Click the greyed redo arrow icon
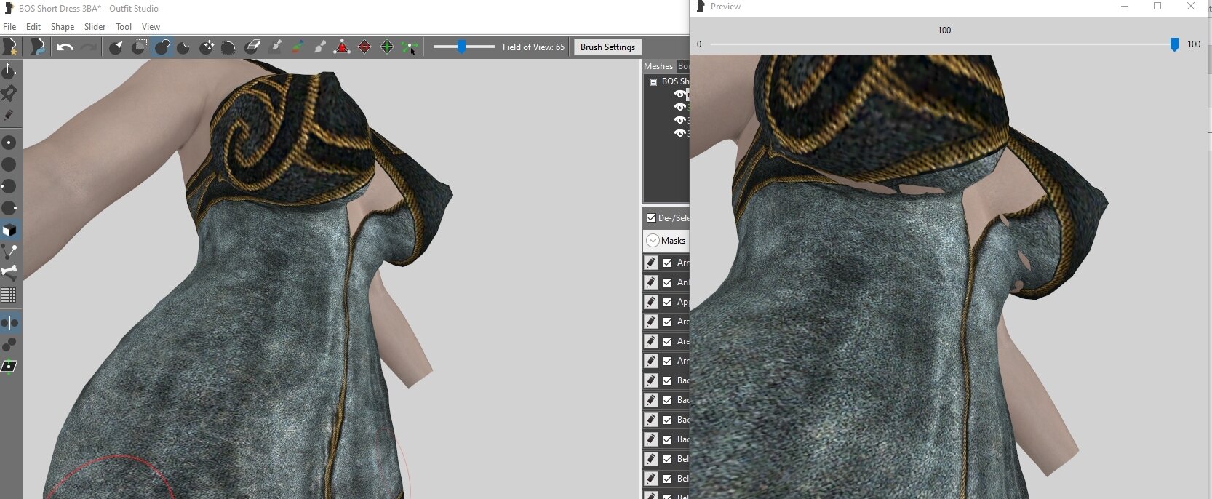The image size is (1212, 499). pyautogui.click(x=89, y=47)
